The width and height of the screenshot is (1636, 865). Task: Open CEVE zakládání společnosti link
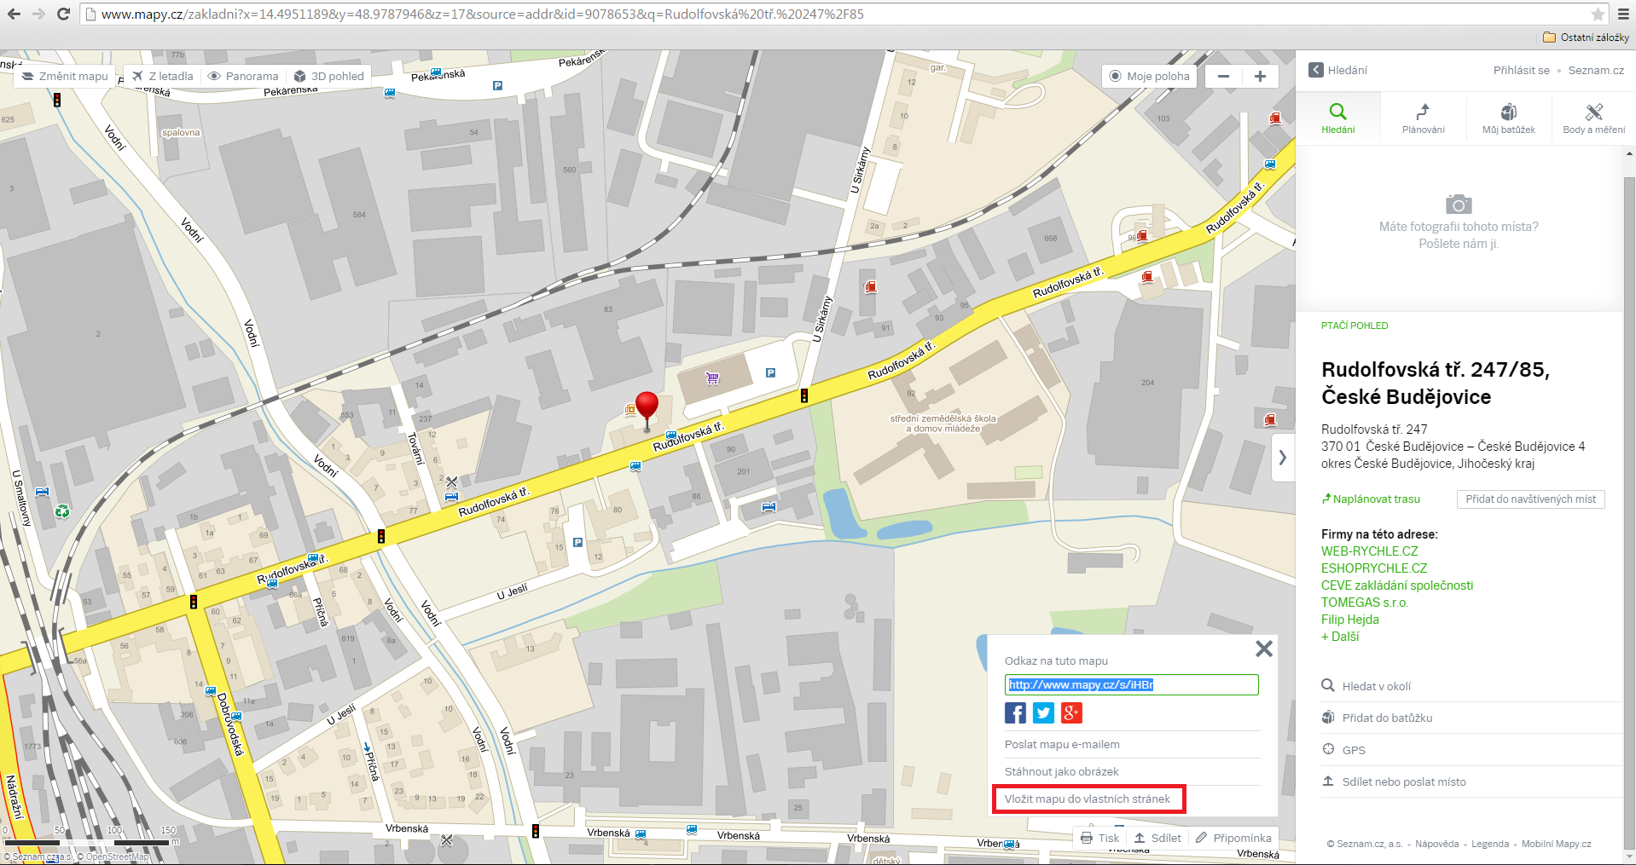click(1397, 585)
